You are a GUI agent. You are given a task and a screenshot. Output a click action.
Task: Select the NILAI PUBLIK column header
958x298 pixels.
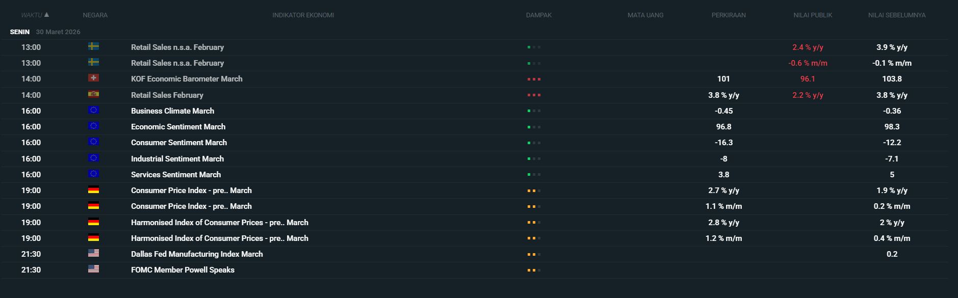pos(812,15)
